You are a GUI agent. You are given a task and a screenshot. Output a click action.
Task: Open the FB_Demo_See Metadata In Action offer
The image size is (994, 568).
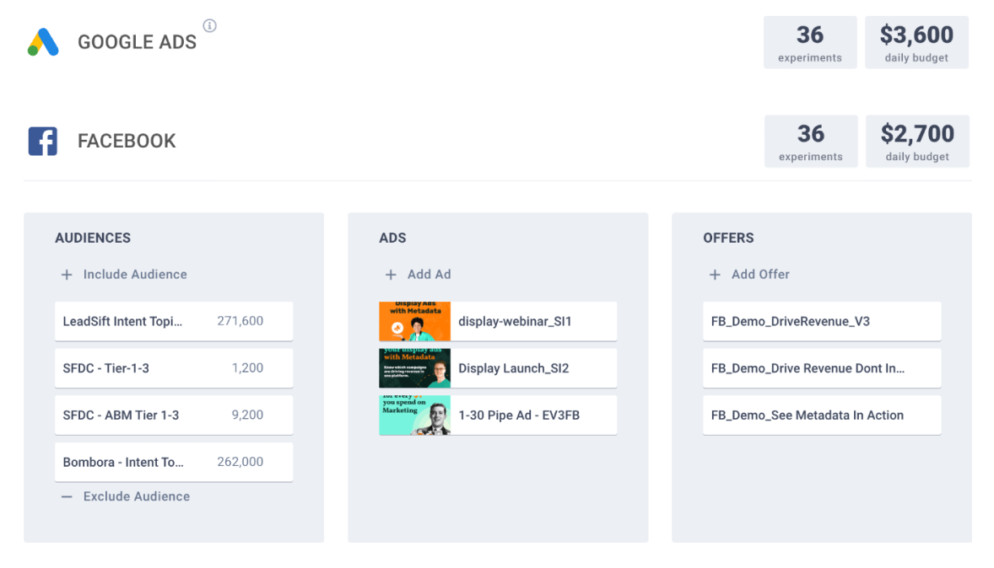point(821,415)
